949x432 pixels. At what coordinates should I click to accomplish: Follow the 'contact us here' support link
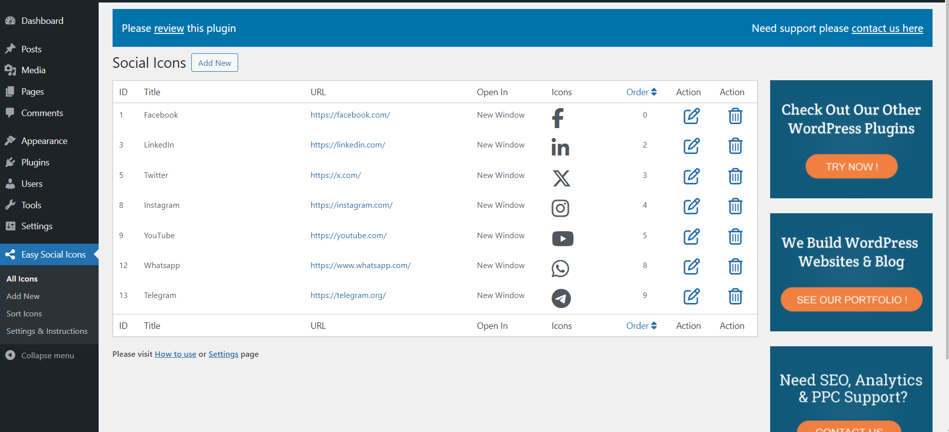tap(887, 28)
